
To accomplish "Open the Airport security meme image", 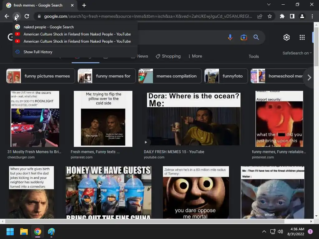I will click(279, 119).
